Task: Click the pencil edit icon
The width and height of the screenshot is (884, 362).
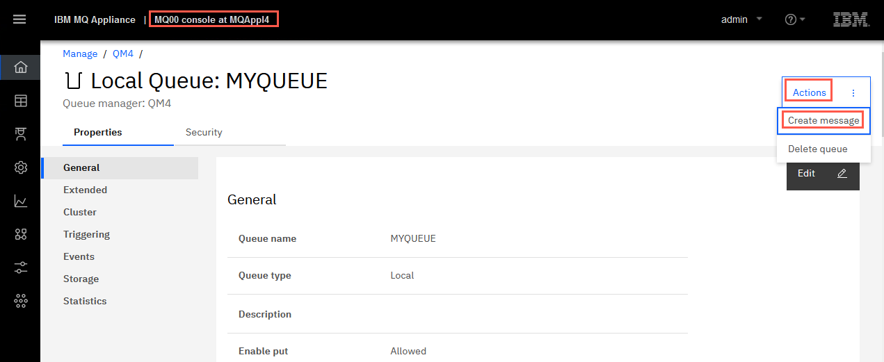Action: pyautogui.click(x=842, y=174)
